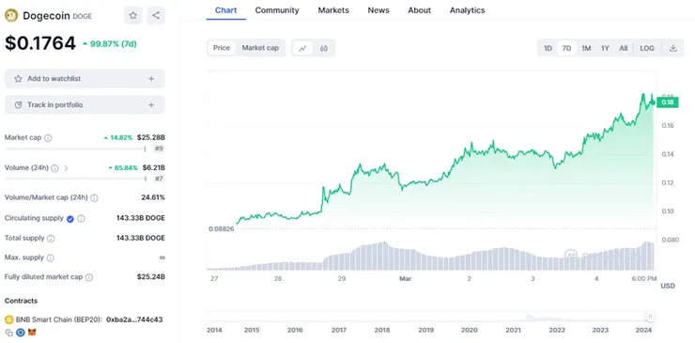Star Dogecoin as favorite
The width and height of the screenshot is (695, 343).
133,16
